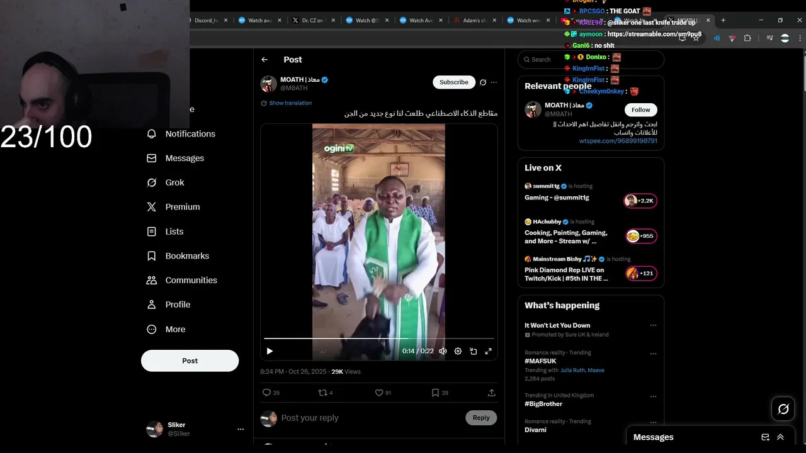Viewport: 806px width, 453px height.
Task: Click the share post icon
Action: coord(491,393)
